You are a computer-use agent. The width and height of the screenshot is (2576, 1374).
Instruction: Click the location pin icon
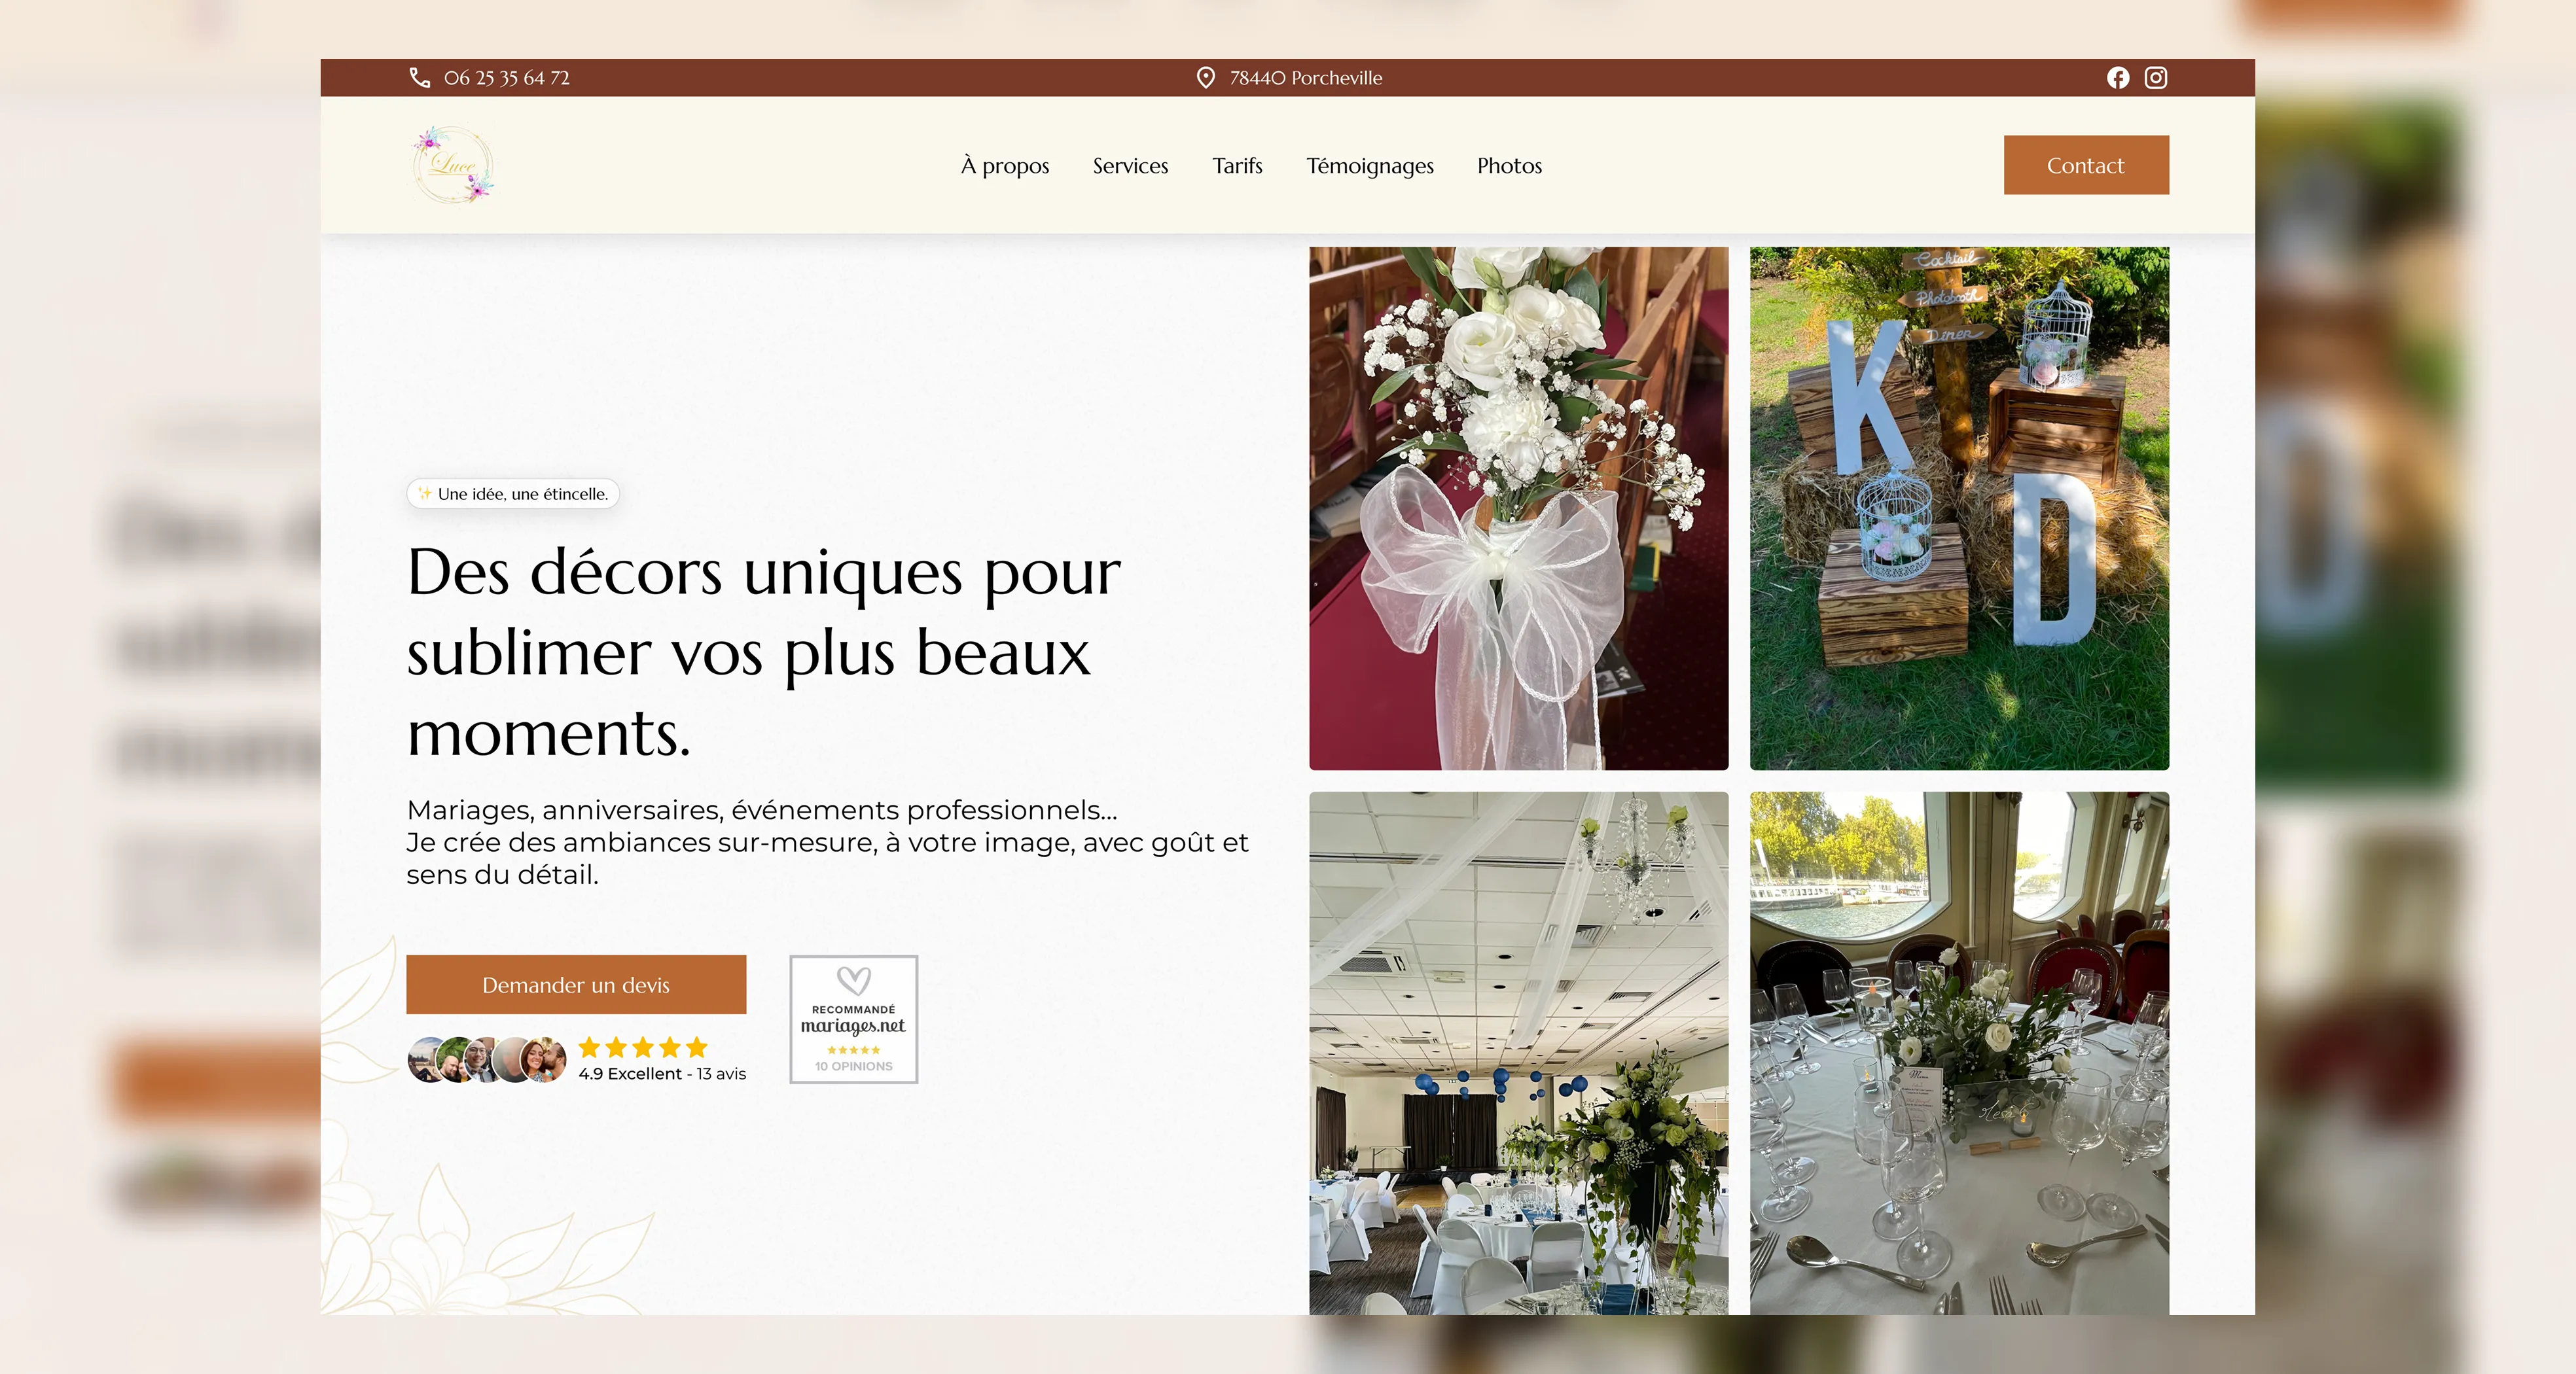click(x=1206, y=78)
